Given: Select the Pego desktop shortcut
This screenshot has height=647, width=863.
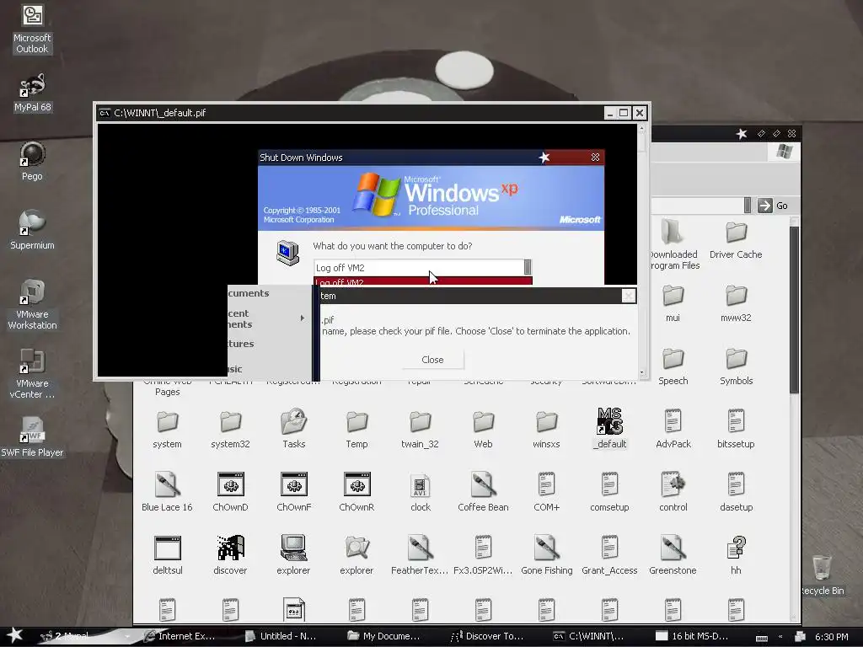Looking at the screenshot, I should [x=32, y=161].
